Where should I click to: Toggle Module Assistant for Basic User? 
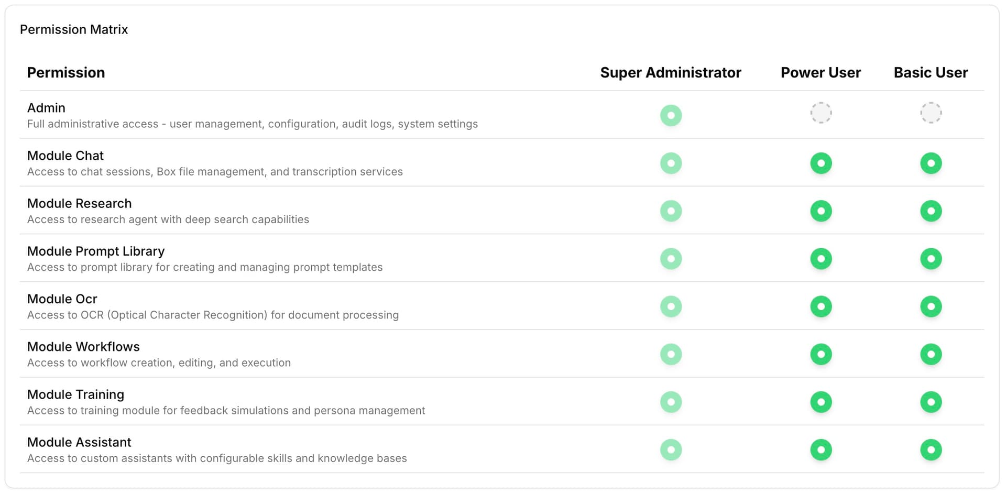(931, 449)
